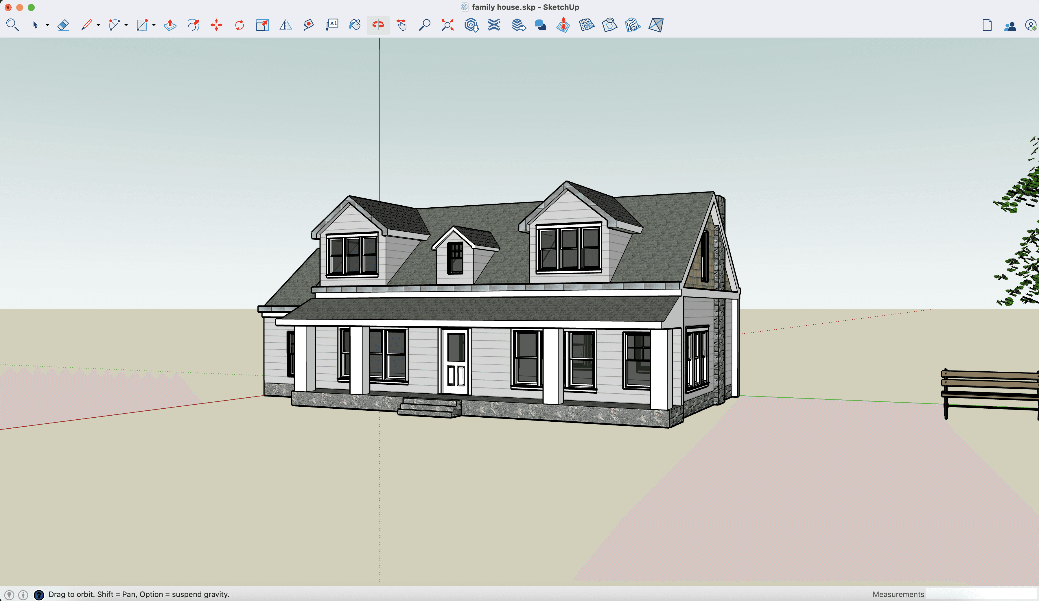Expand the Line tool dropdown arrow

(98, 25)
